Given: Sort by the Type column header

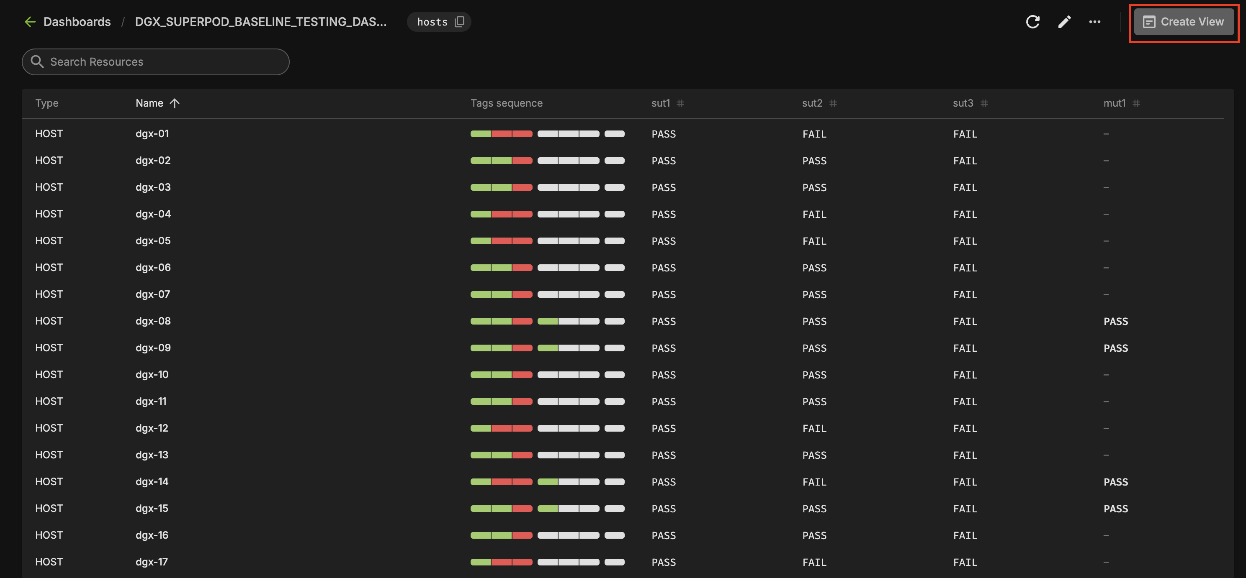Looking at the screenshot, I should (47, 103).
